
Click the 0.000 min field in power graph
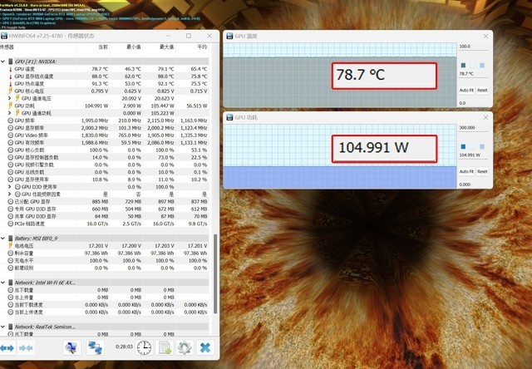pos(474,184)
